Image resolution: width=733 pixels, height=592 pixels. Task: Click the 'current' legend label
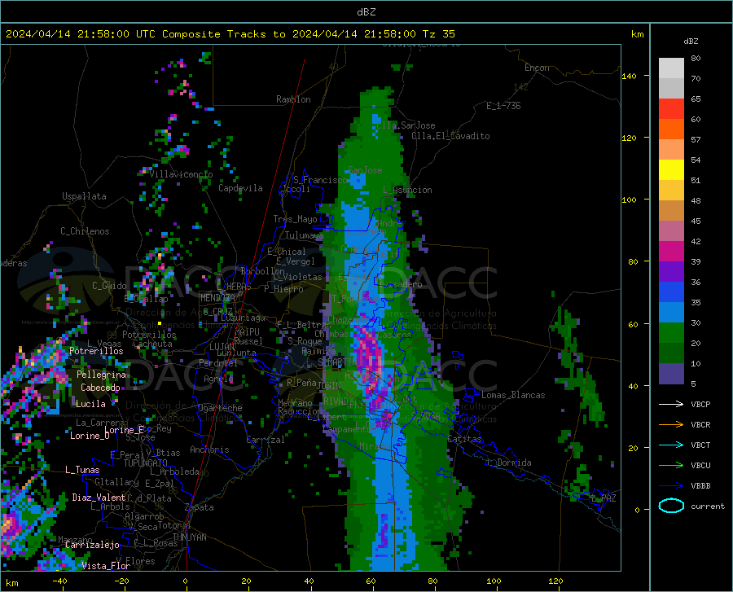point(708,506)
